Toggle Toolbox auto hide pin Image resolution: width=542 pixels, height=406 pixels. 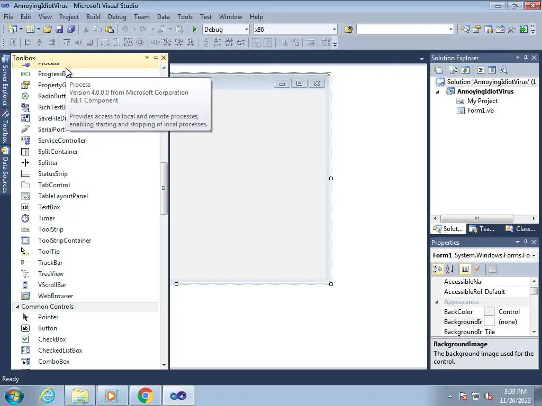click(x=156, y=58)
